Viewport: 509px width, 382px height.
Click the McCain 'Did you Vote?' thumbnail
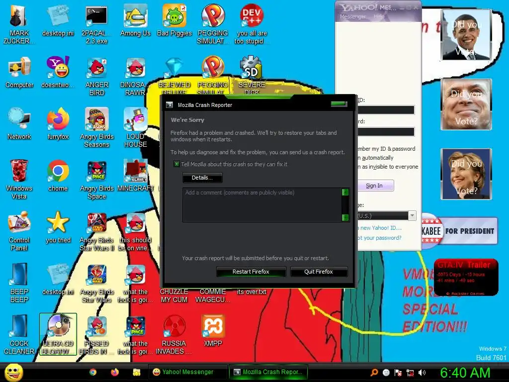pyautogui.click(x=466, y=104)
